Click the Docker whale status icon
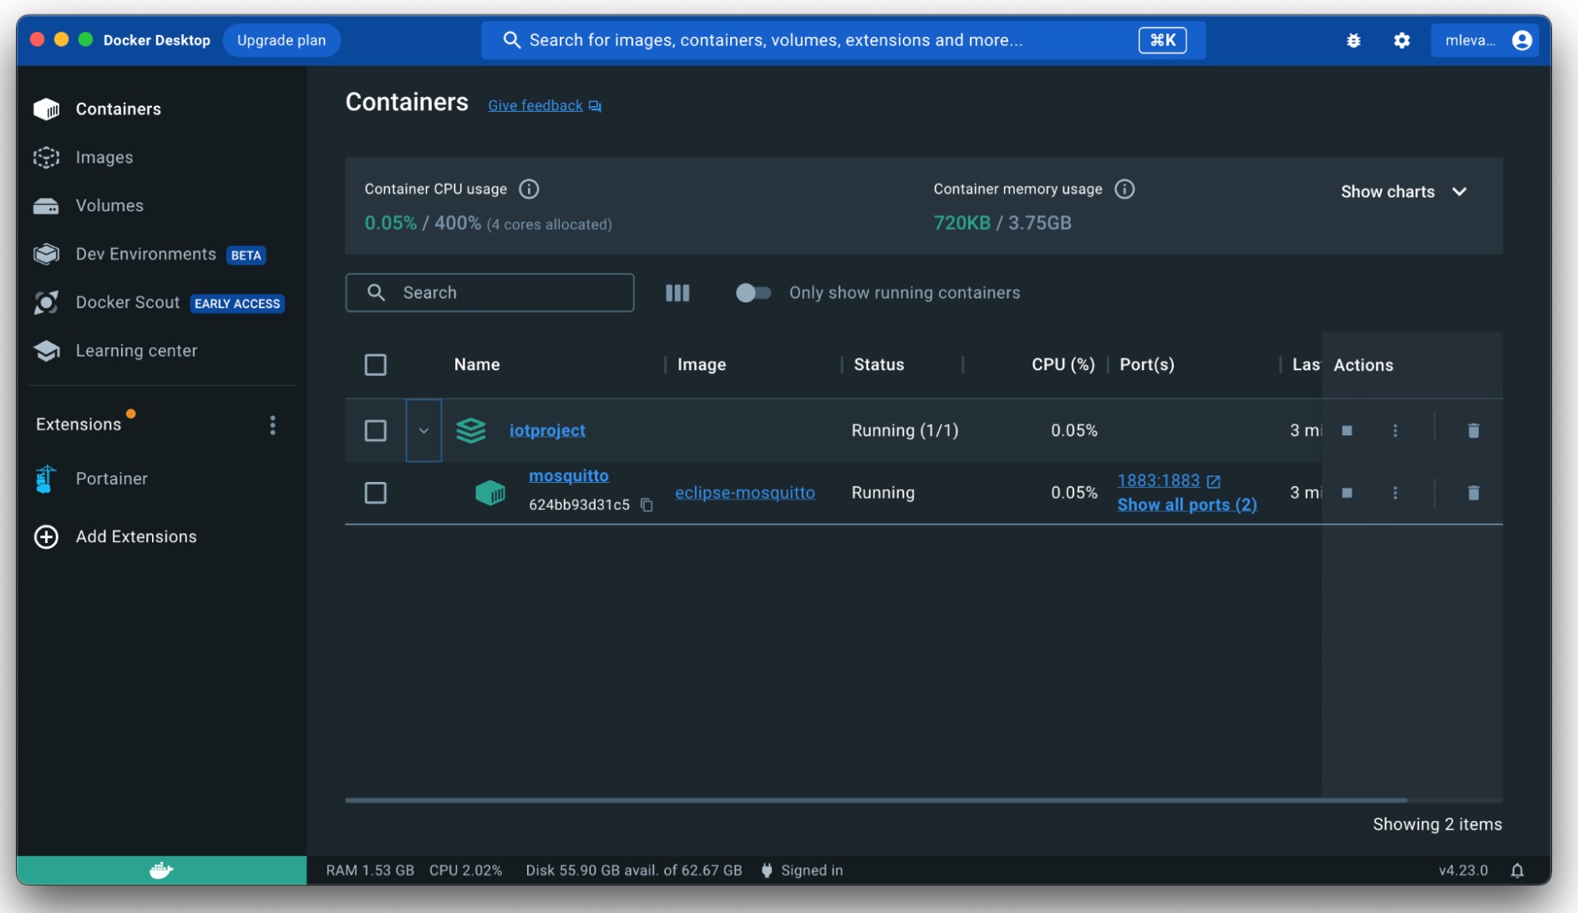The width and height of the screenshot is (1578, 913). 161,870
